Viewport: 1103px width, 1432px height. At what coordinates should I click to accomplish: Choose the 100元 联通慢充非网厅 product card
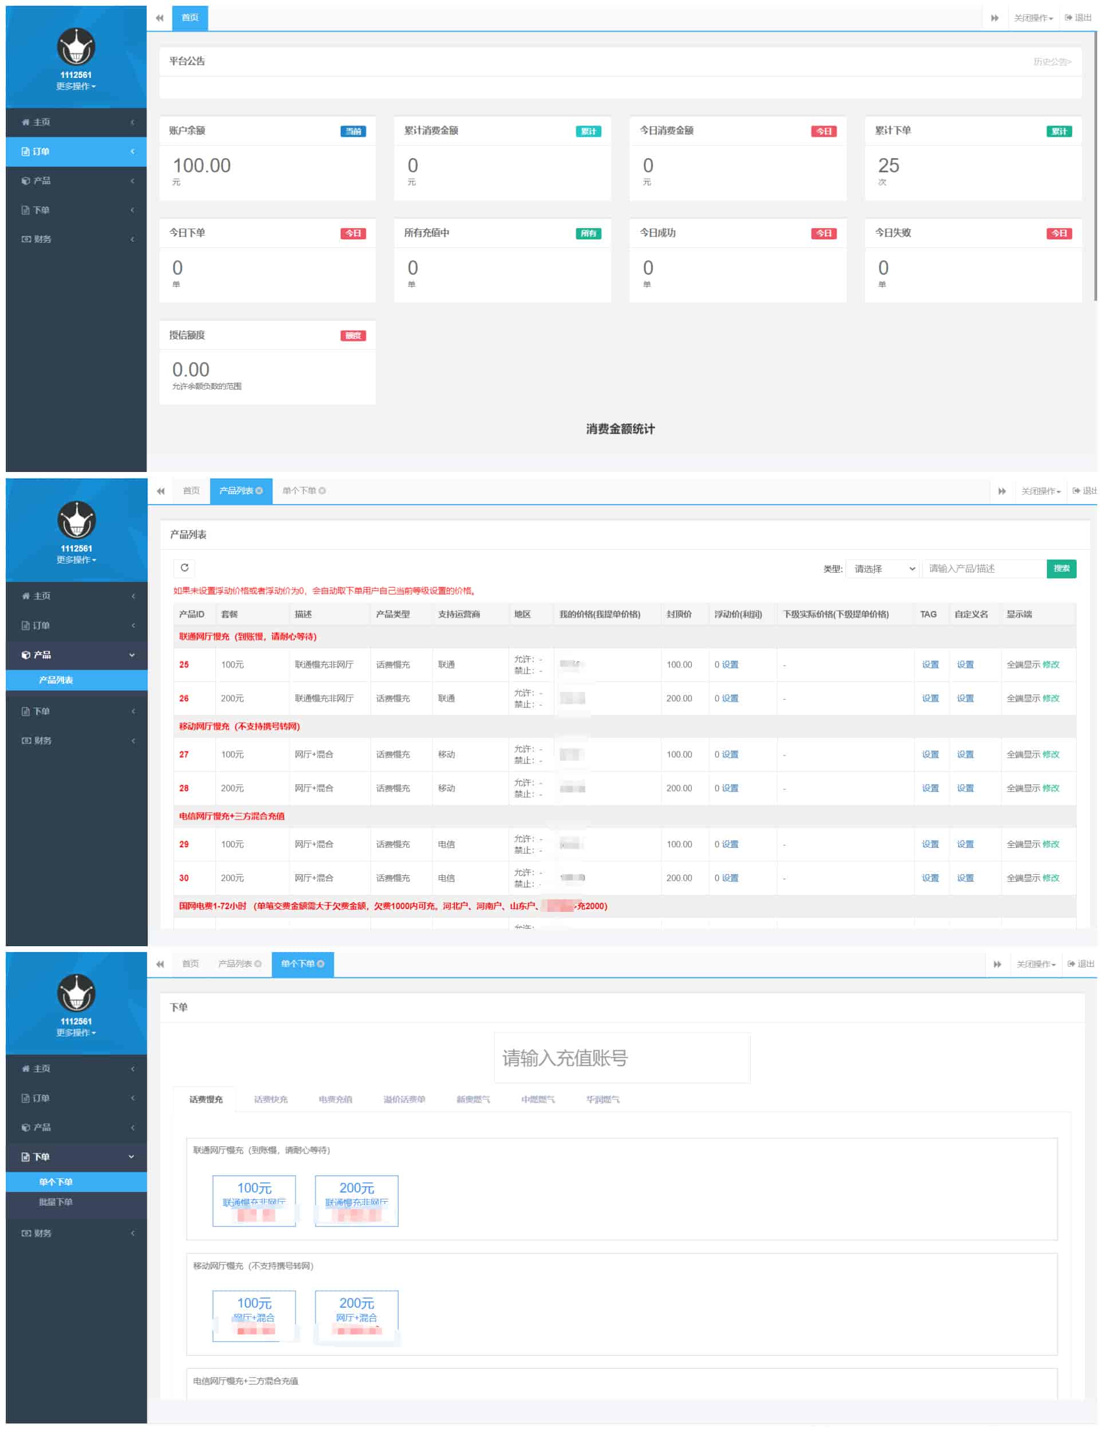[254, 1199]
